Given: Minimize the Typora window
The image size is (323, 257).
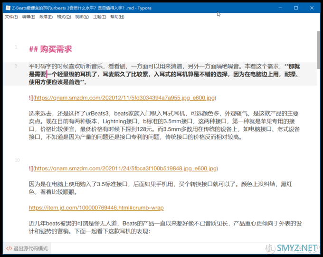Looking at the screenshot, I should click(280, 8).
